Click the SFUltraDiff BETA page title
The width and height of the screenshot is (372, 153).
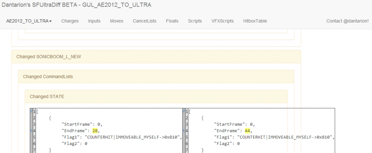(x=76, y=5)
